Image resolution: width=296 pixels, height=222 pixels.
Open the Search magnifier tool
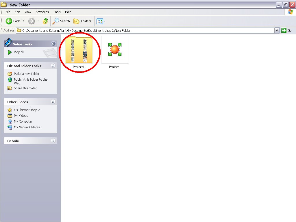pyautogui.click(x=61, y=21)
